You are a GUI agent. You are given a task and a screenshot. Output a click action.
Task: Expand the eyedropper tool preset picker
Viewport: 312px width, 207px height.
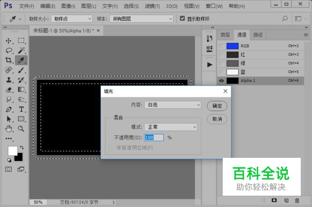pyautogui.click(x=20, y=19)
